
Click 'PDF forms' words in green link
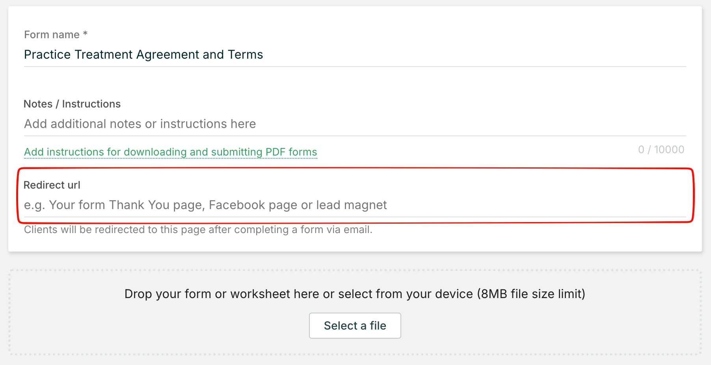point(291,152)
